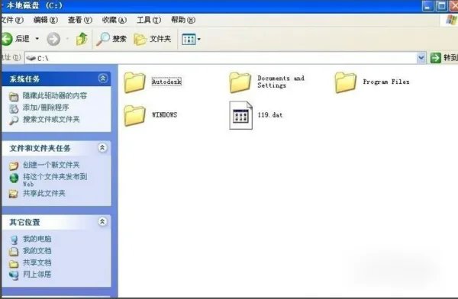458x299 pixels.
Task: Click the magnifier icon beside 搜索文件或文件夹
Action: (x=14, y=121)
